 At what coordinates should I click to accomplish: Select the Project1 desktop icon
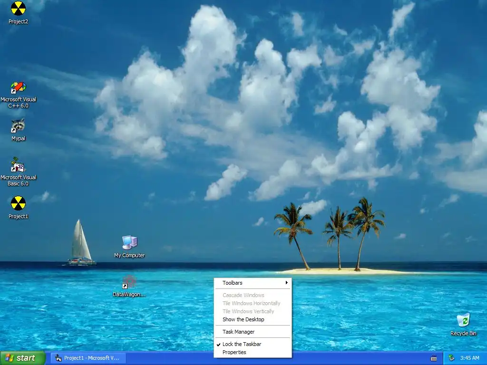pyautogui.click(x=18, y=207)
